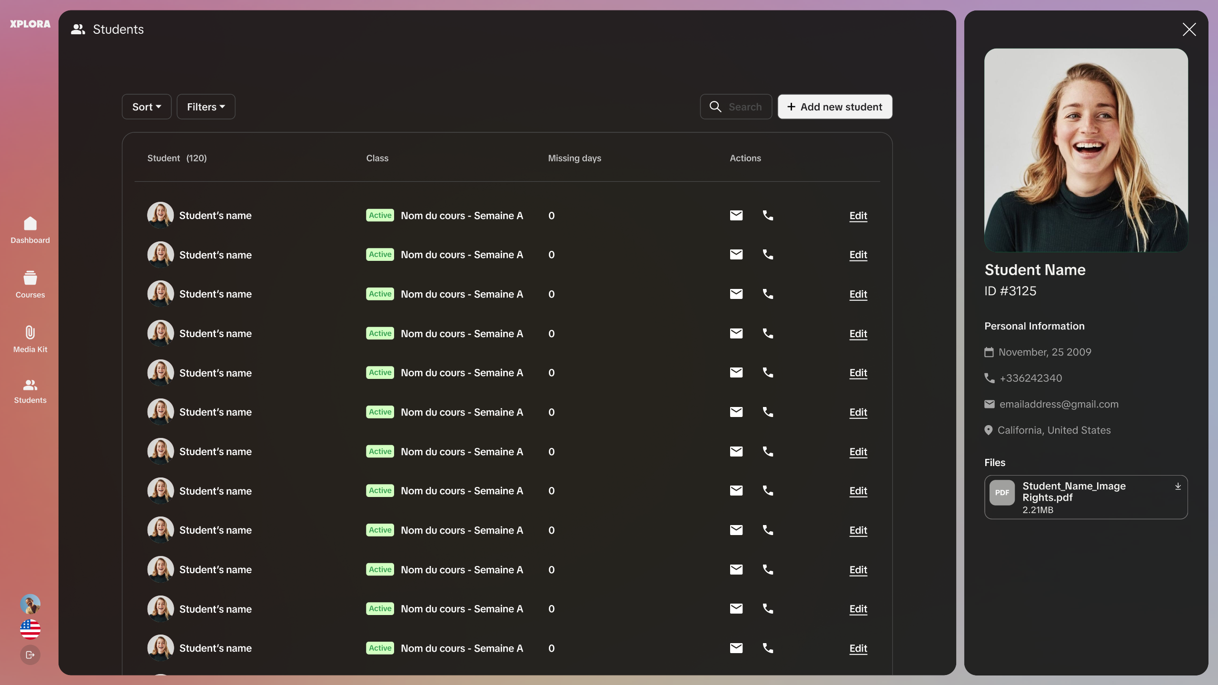Close the student detail panel
Viewport: 1218px width, 685px height.
1189,30
